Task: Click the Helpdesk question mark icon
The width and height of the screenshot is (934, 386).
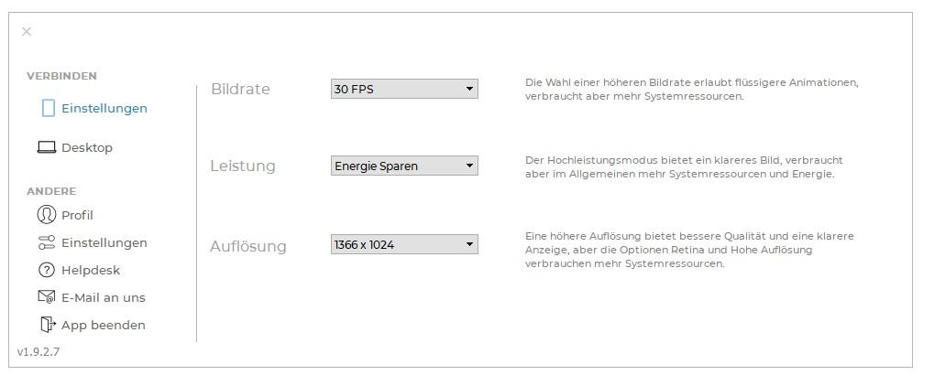Action: pyautogui.click(x=47, y=270)
